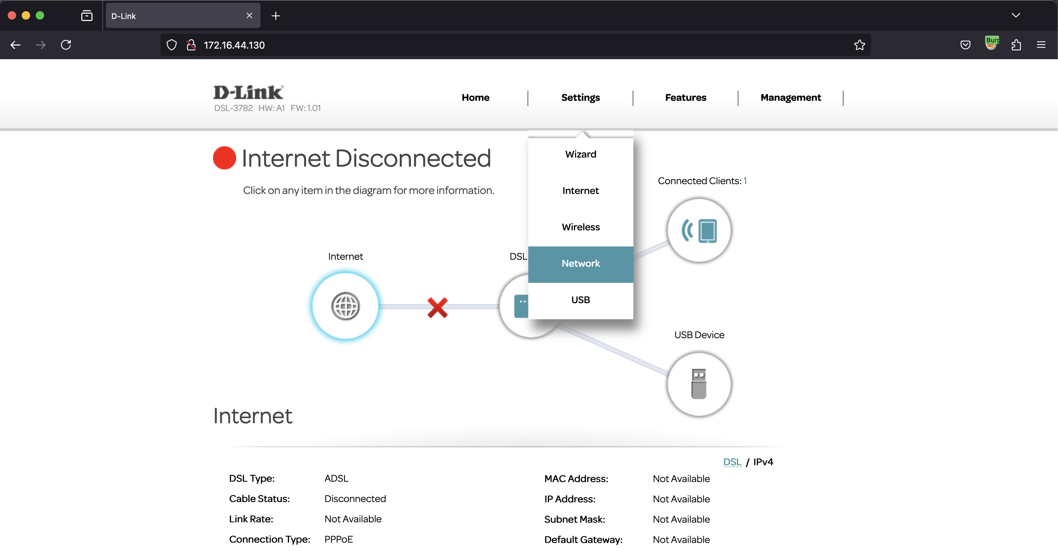Click the 'FW: 1.01' firmware text

(x=305, y=108)
